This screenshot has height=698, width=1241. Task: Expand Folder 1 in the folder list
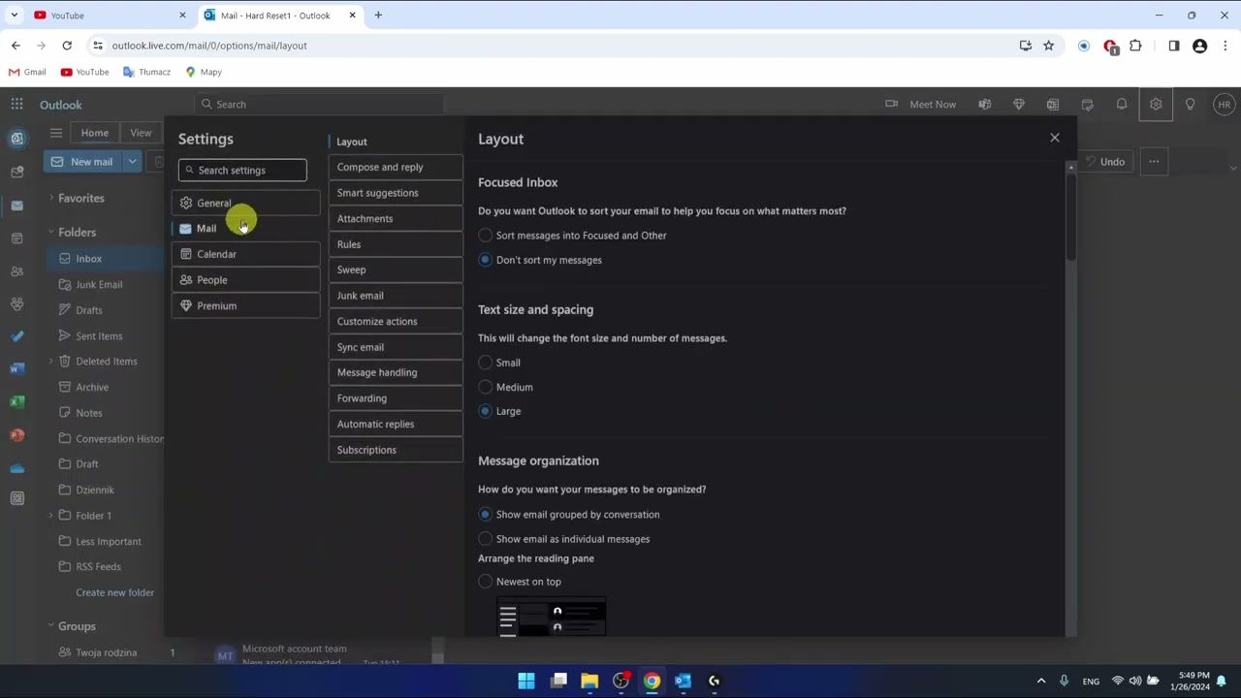[x=51, y=516]
